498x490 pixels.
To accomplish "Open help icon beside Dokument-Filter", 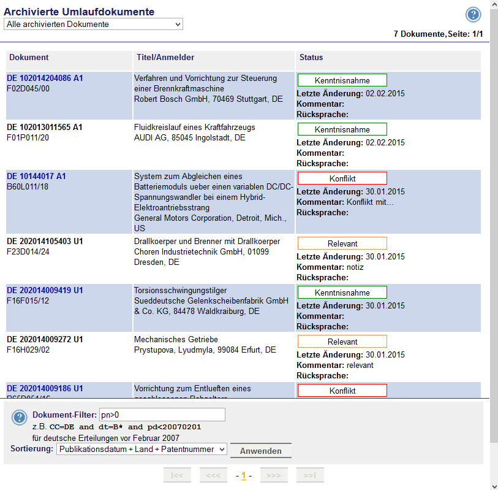I will [x=19, y=417].
